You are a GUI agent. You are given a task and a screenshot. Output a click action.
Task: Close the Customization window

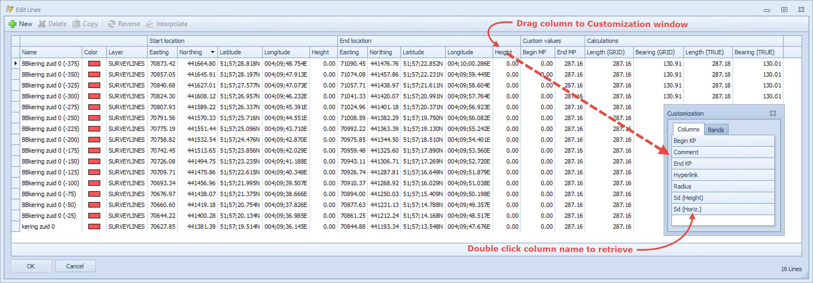pyautogui.click(x=773, y=113)
